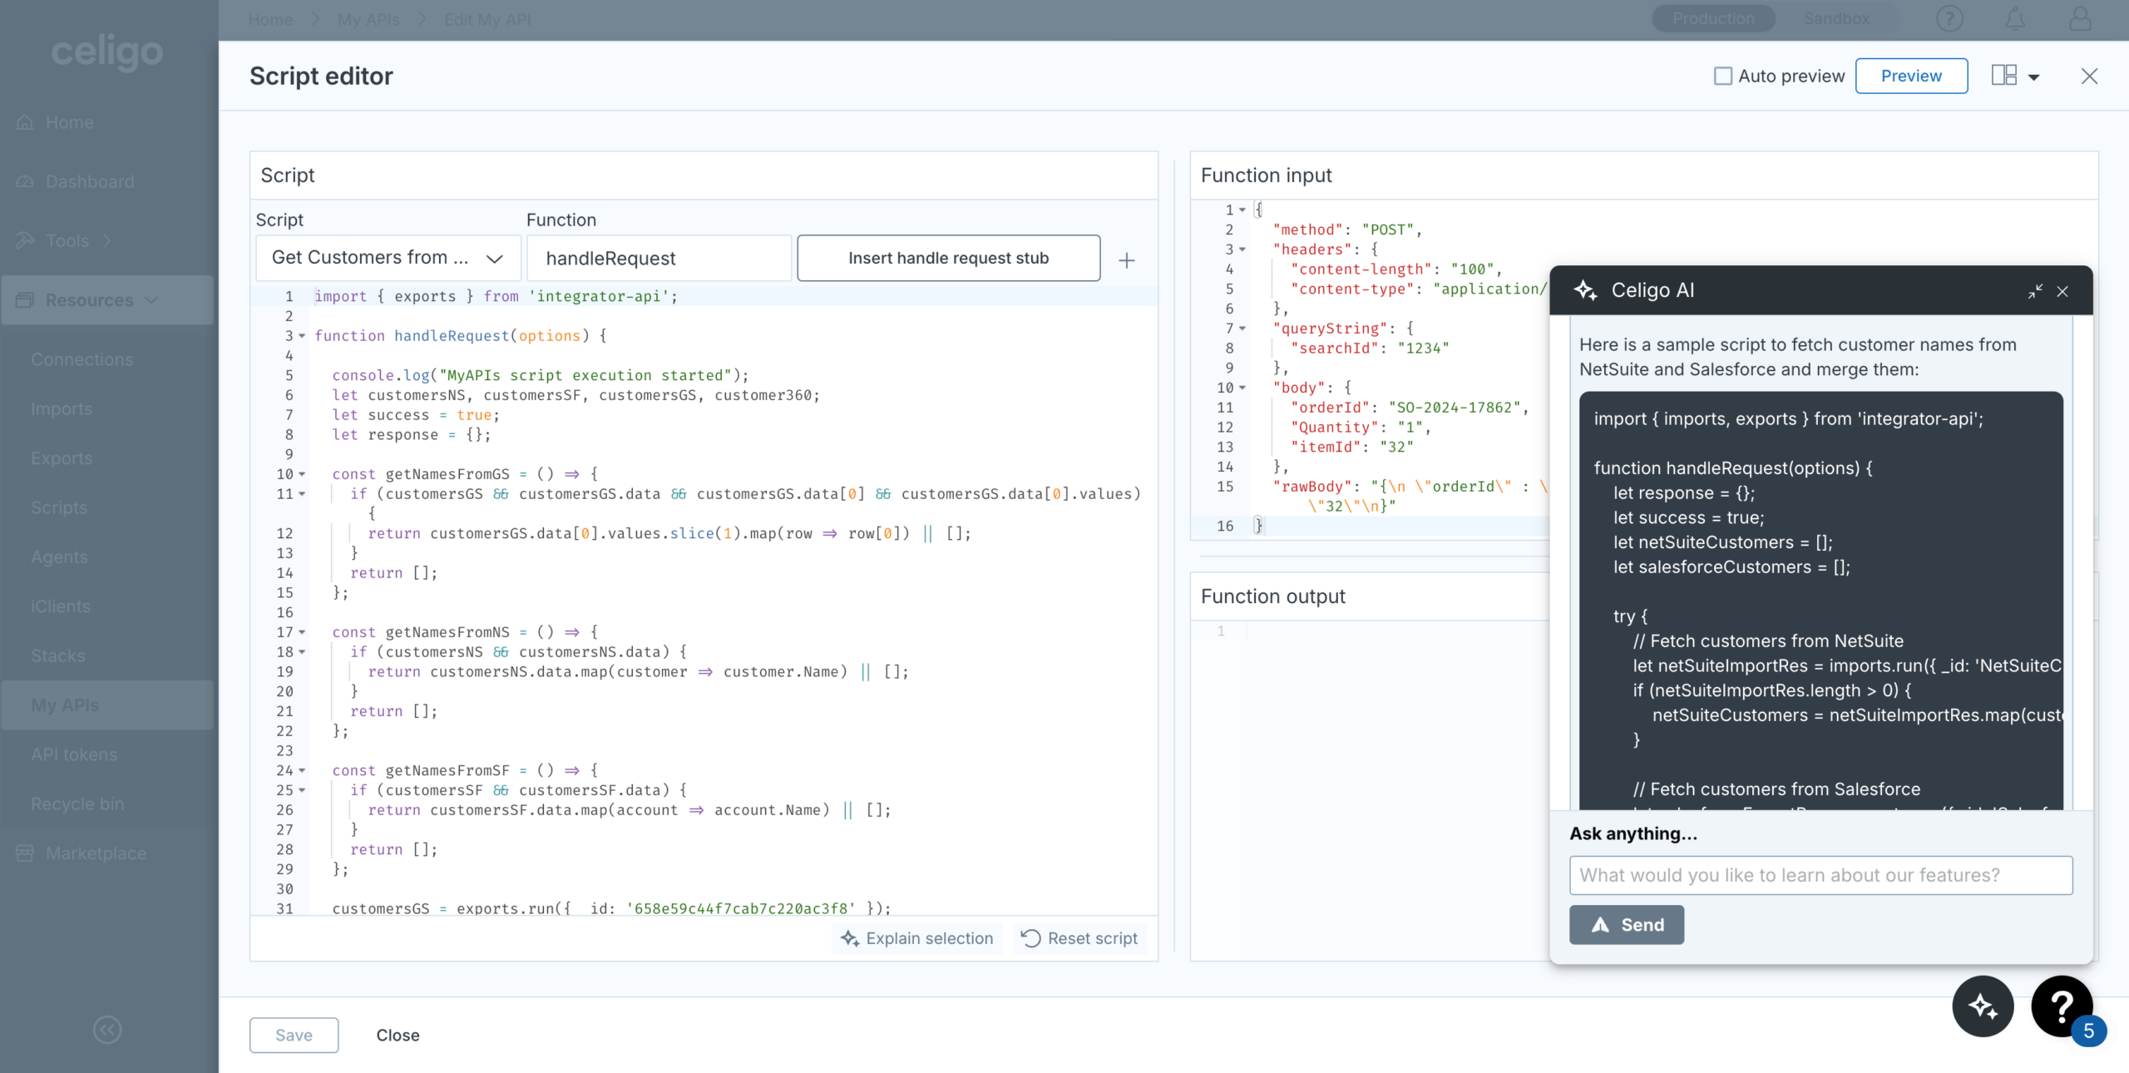Viewport: 2129px width, 1073px height.
Task: Minimize the Celigo AI chat panel
Action: (2034, 291)
